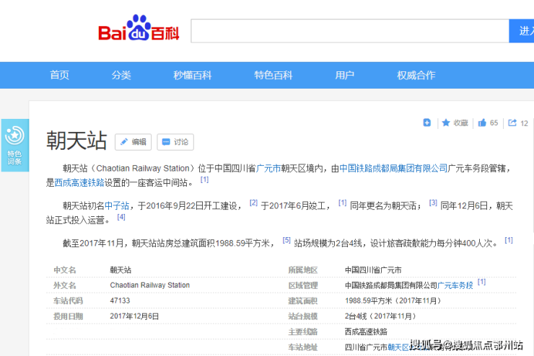Open the 中子站 hyperlink
Image resolution: width=534 pixels, height=356 pixels.
[x=117, y=205]
